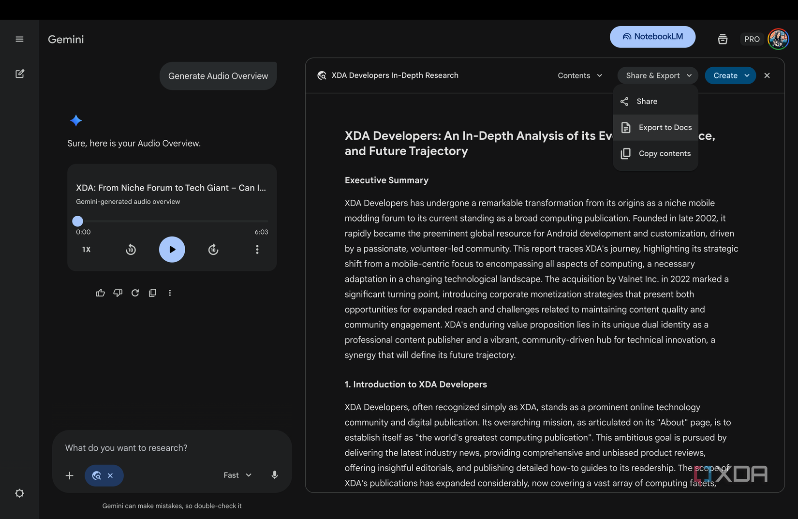Open the Fast model selector
This screenshot has height=519, width=798.
(236, 475)
